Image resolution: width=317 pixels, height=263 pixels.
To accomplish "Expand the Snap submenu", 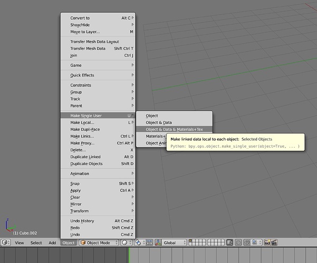I will tap(98, 183).
